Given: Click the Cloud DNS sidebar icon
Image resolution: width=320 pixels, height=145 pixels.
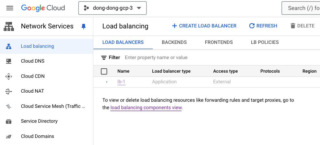Looking at the screenshot, I should 9,61.
